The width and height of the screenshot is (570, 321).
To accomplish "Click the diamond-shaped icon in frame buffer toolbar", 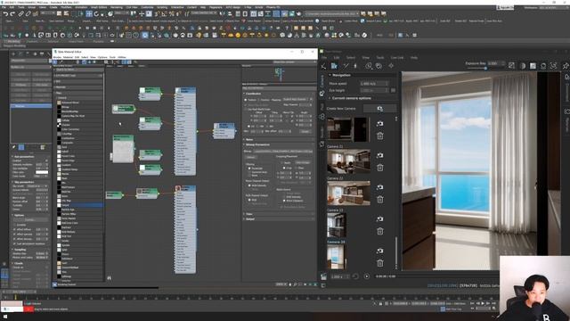I will click(391, 66).
